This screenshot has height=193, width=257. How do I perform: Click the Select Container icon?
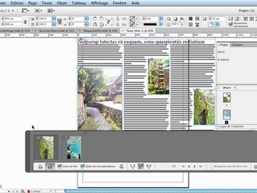(x=117, y=19)
